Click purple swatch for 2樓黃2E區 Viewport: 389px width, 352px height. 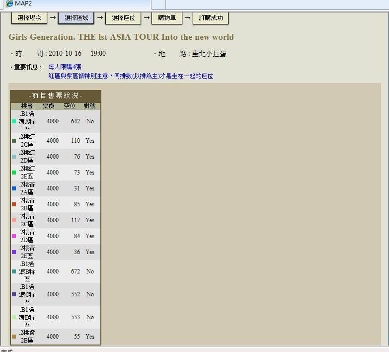tap(14, 252)
